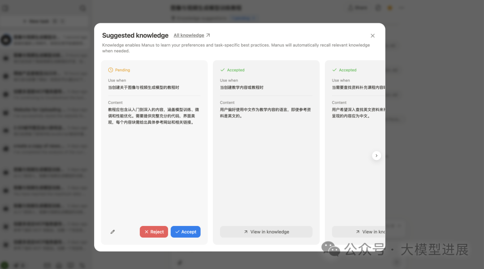The height and width of the screenshot is (269, 484).
Task: Select content text starting 用户希望深入查找英文资料
Action: [359, 113]
